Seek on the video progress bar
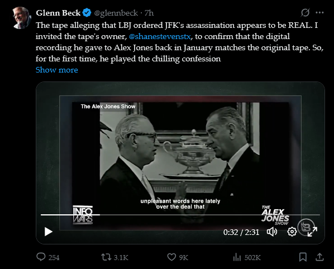 coord(180,215)
